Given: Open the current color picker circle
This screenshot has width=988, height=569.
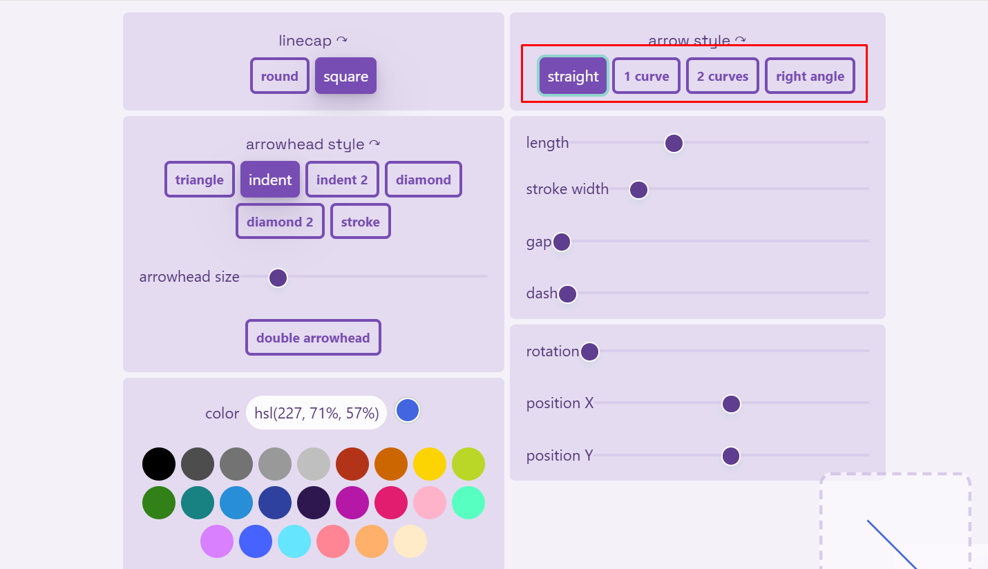Looking at the screenshot, I should pos(408,410).
